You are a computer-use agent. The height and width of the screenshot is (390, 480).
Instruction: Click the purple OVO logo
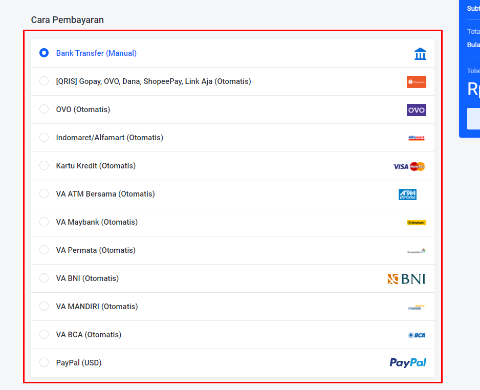coord(416,110)
